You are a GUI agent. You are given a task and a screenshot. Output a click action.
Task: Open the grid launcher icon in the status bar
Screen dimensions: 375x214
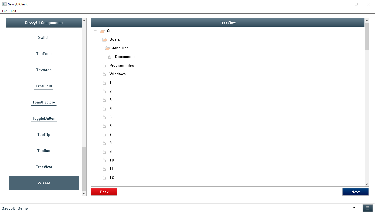[367, 208]
